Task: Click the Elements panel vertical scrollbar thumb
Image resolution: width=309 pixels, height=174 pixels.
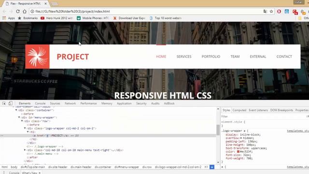Action: click(218, 130)
